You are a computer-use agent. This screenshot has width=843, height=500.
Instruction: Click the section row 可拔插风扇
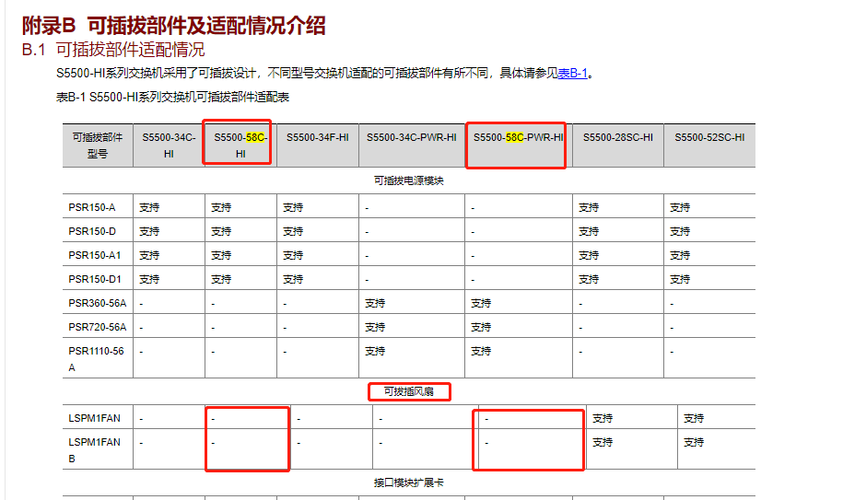408,391
